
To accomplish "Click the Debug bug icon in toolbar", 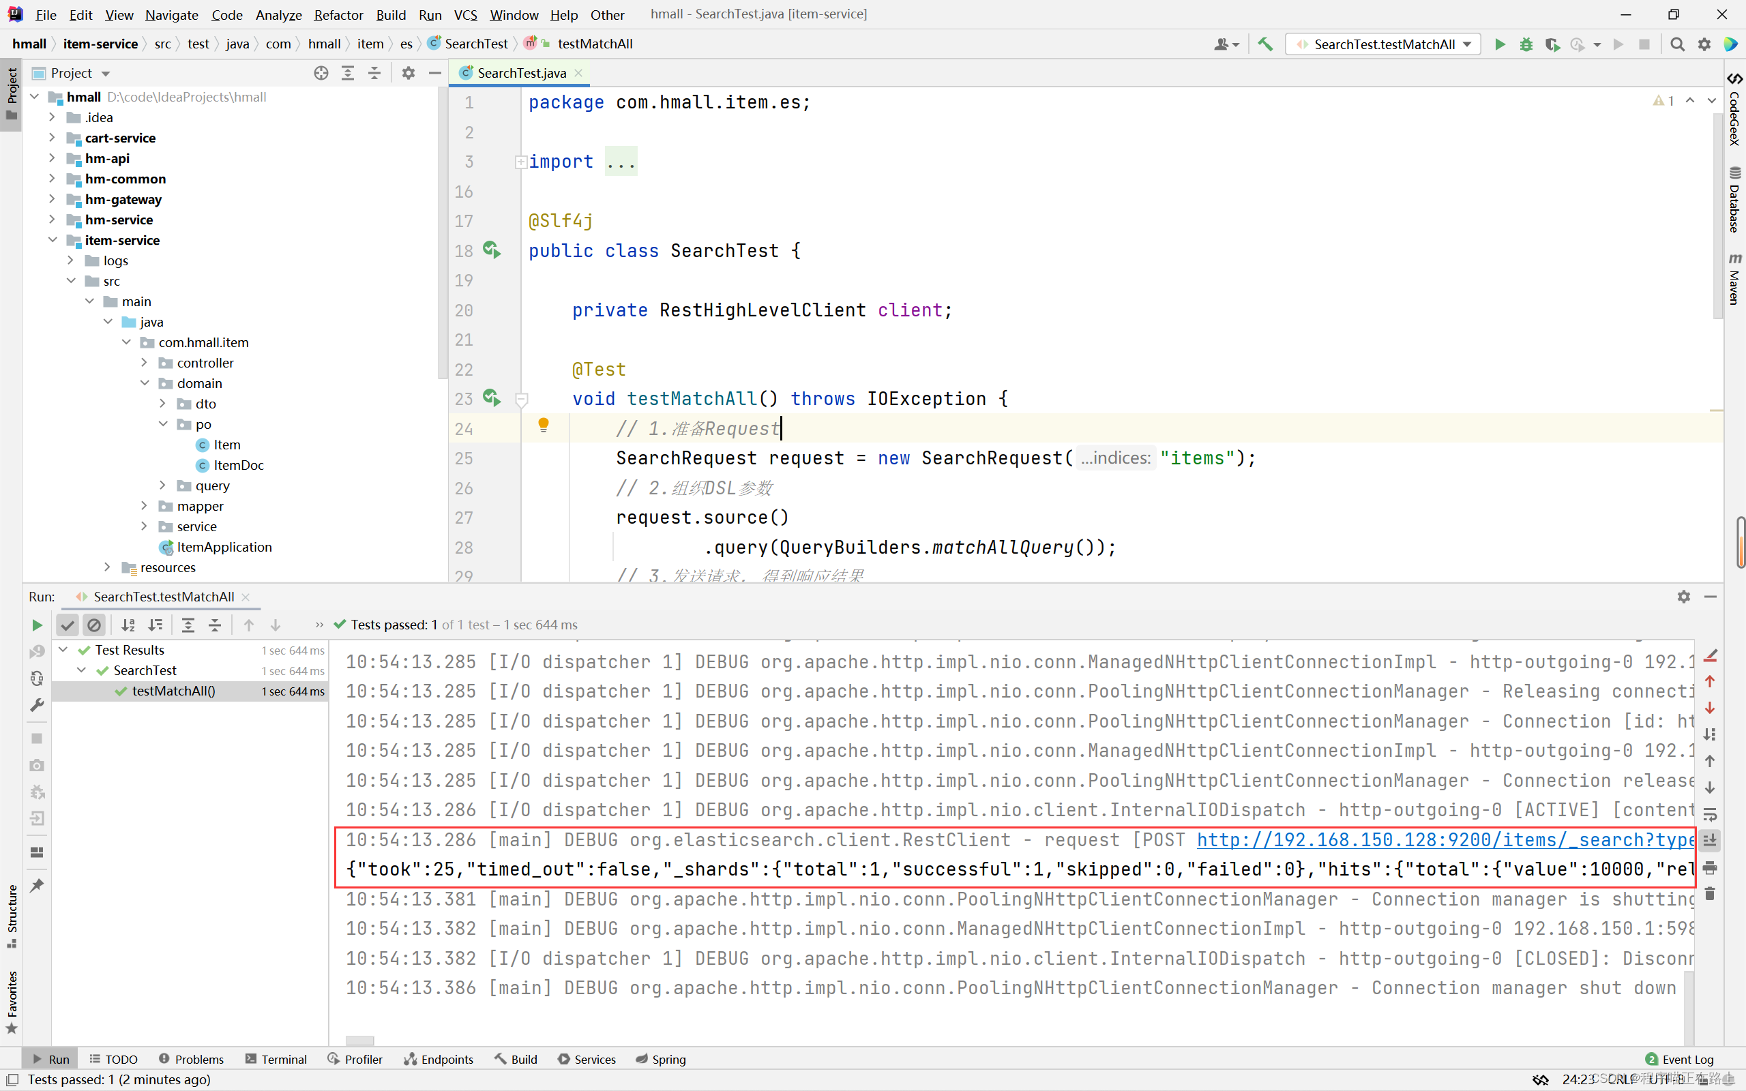I will click(1525, 44).
